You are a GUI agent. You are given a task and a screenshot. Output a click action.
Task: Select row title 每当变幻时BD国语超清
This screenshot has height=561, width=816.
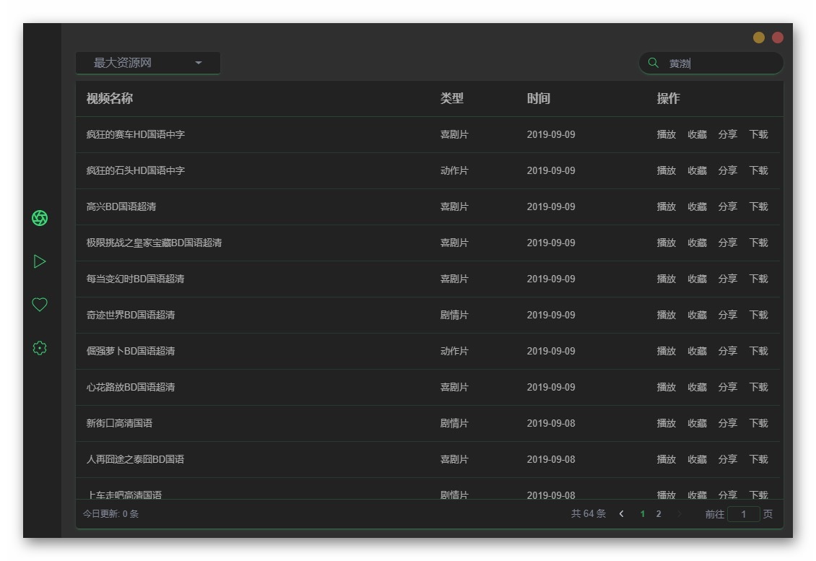point(135,279)
